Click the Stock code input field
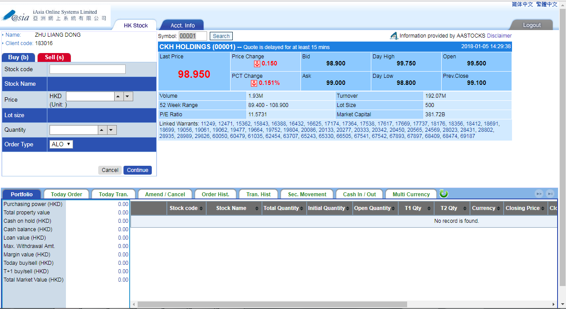 point(88,69)
